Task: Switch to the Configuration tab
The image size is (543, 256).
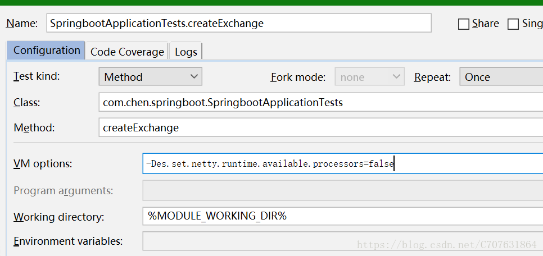Action: click(x=46, y=51)
